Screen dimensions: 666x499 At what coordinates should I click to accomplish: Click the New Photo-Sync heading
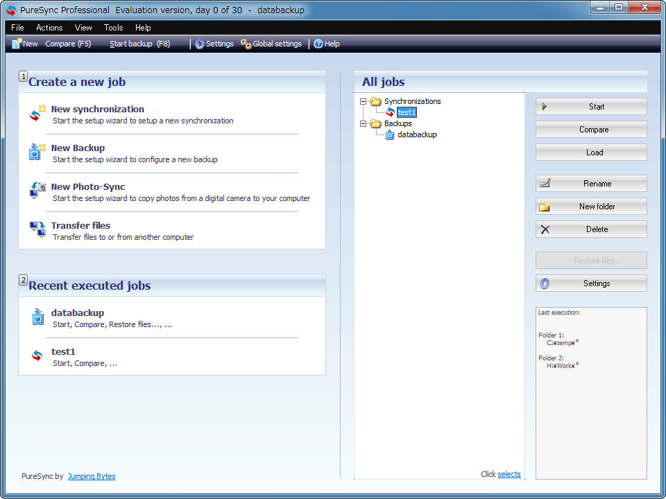coord(88,186)
